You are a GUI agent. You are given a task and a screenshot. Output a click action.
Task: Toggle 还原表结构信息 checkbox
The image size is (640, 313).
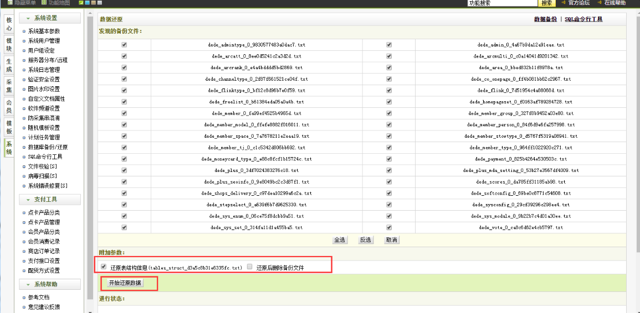click(x=104, y=267)
